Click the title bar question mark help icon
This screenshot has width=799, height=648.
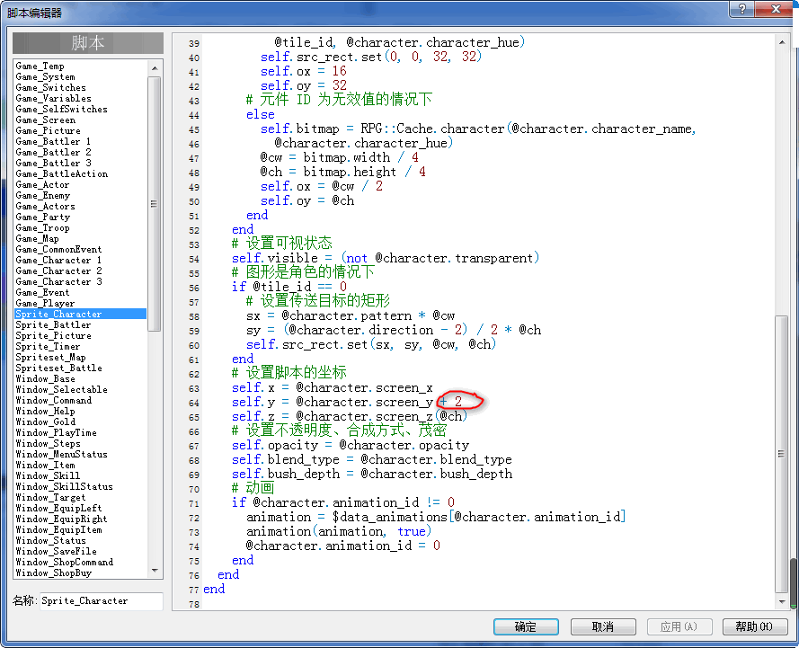click(x=742, y=9)
